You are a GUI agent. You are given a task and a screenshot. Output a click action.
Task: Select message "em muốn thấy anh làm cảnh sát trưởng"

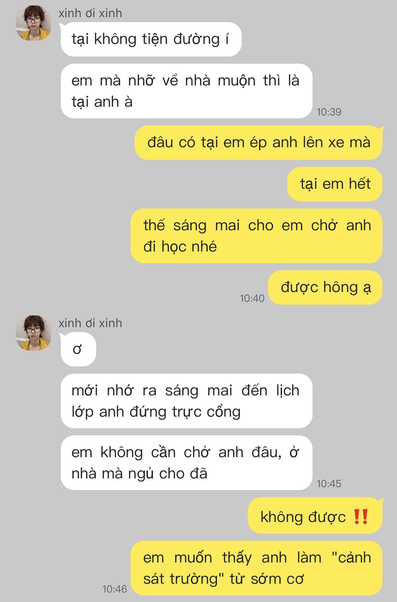[256, 568]
